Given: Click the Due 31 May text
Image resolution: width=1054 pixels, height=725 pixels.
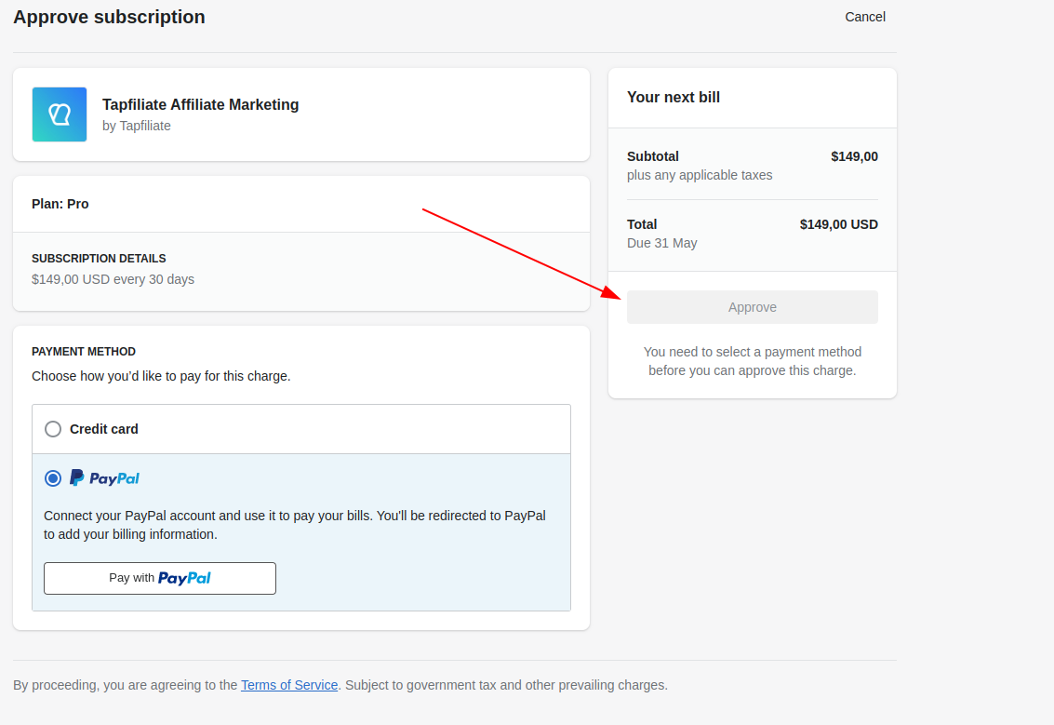Looking at the screenshot, I should click(661, 243).
